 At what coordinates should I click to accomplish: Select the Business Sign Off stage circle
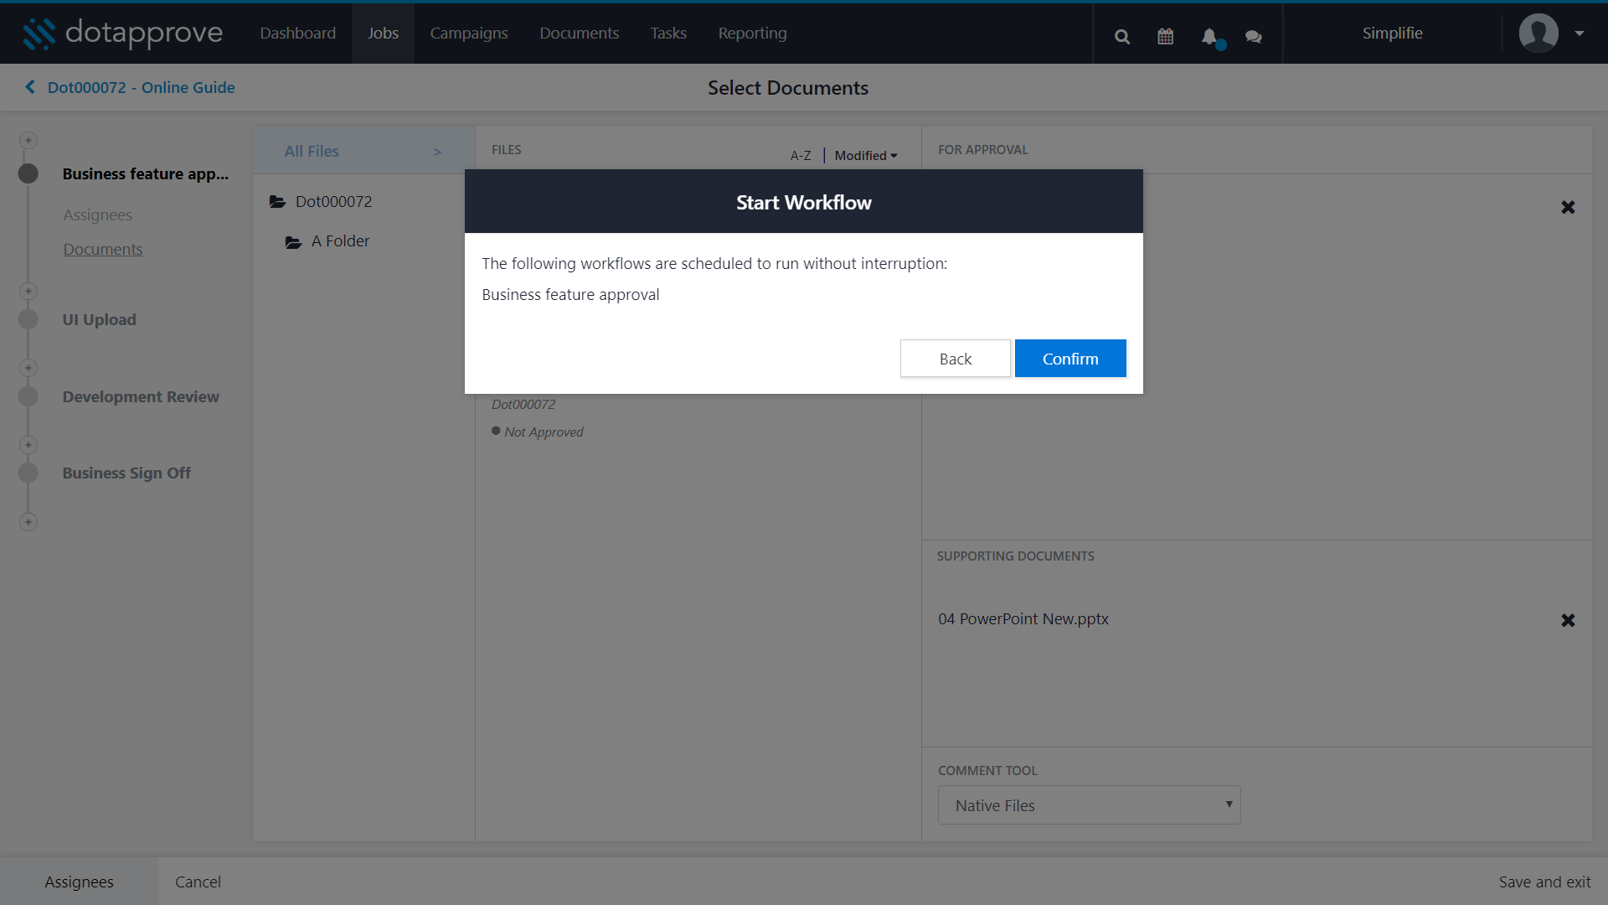[28, 473]
